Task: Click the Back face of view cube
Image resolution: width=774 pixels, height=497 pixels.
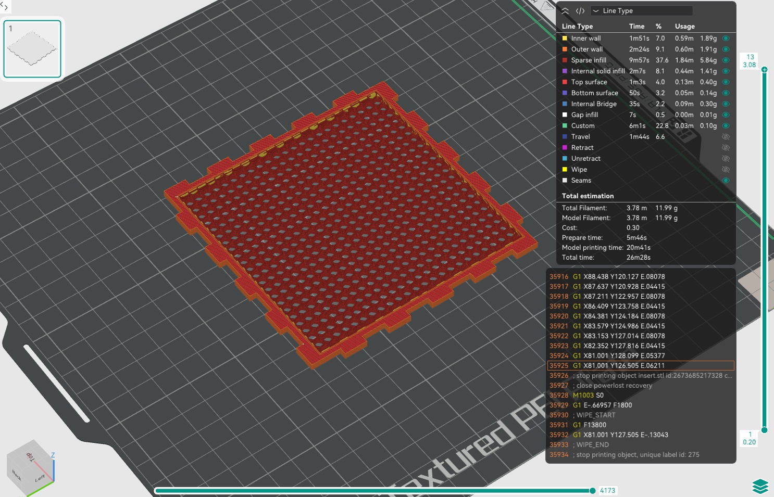Action: [x=17, y=475]
